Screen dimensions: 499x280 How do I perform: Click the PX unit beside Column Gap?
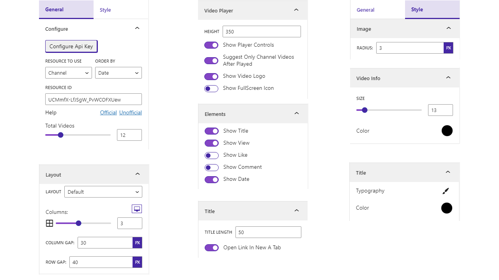(x=137, y=243)
